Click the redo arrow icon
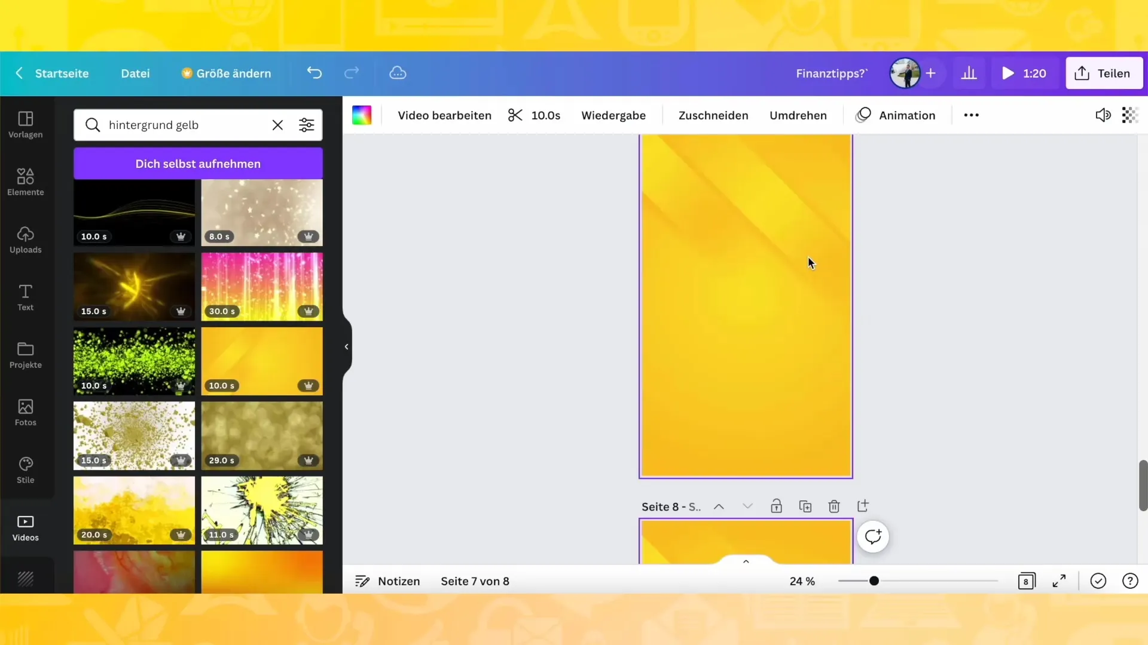 (x=352, y=73)
